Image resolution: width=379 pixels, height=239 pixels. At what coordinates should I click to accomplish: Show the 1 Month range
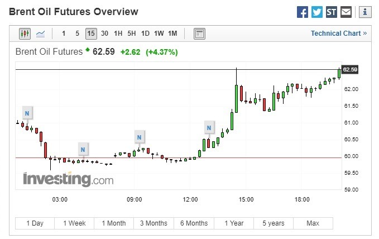[114, 223]
